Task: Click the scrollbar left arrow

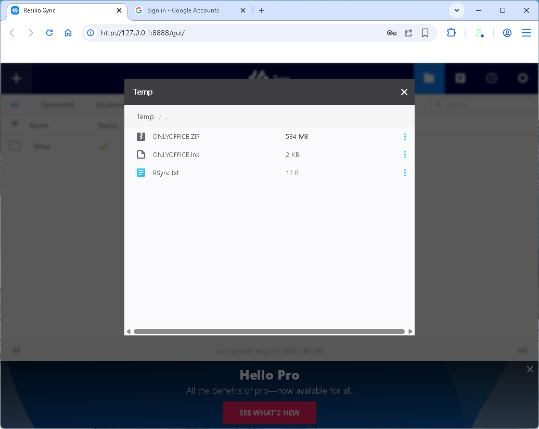Action: tap(129, 331)
